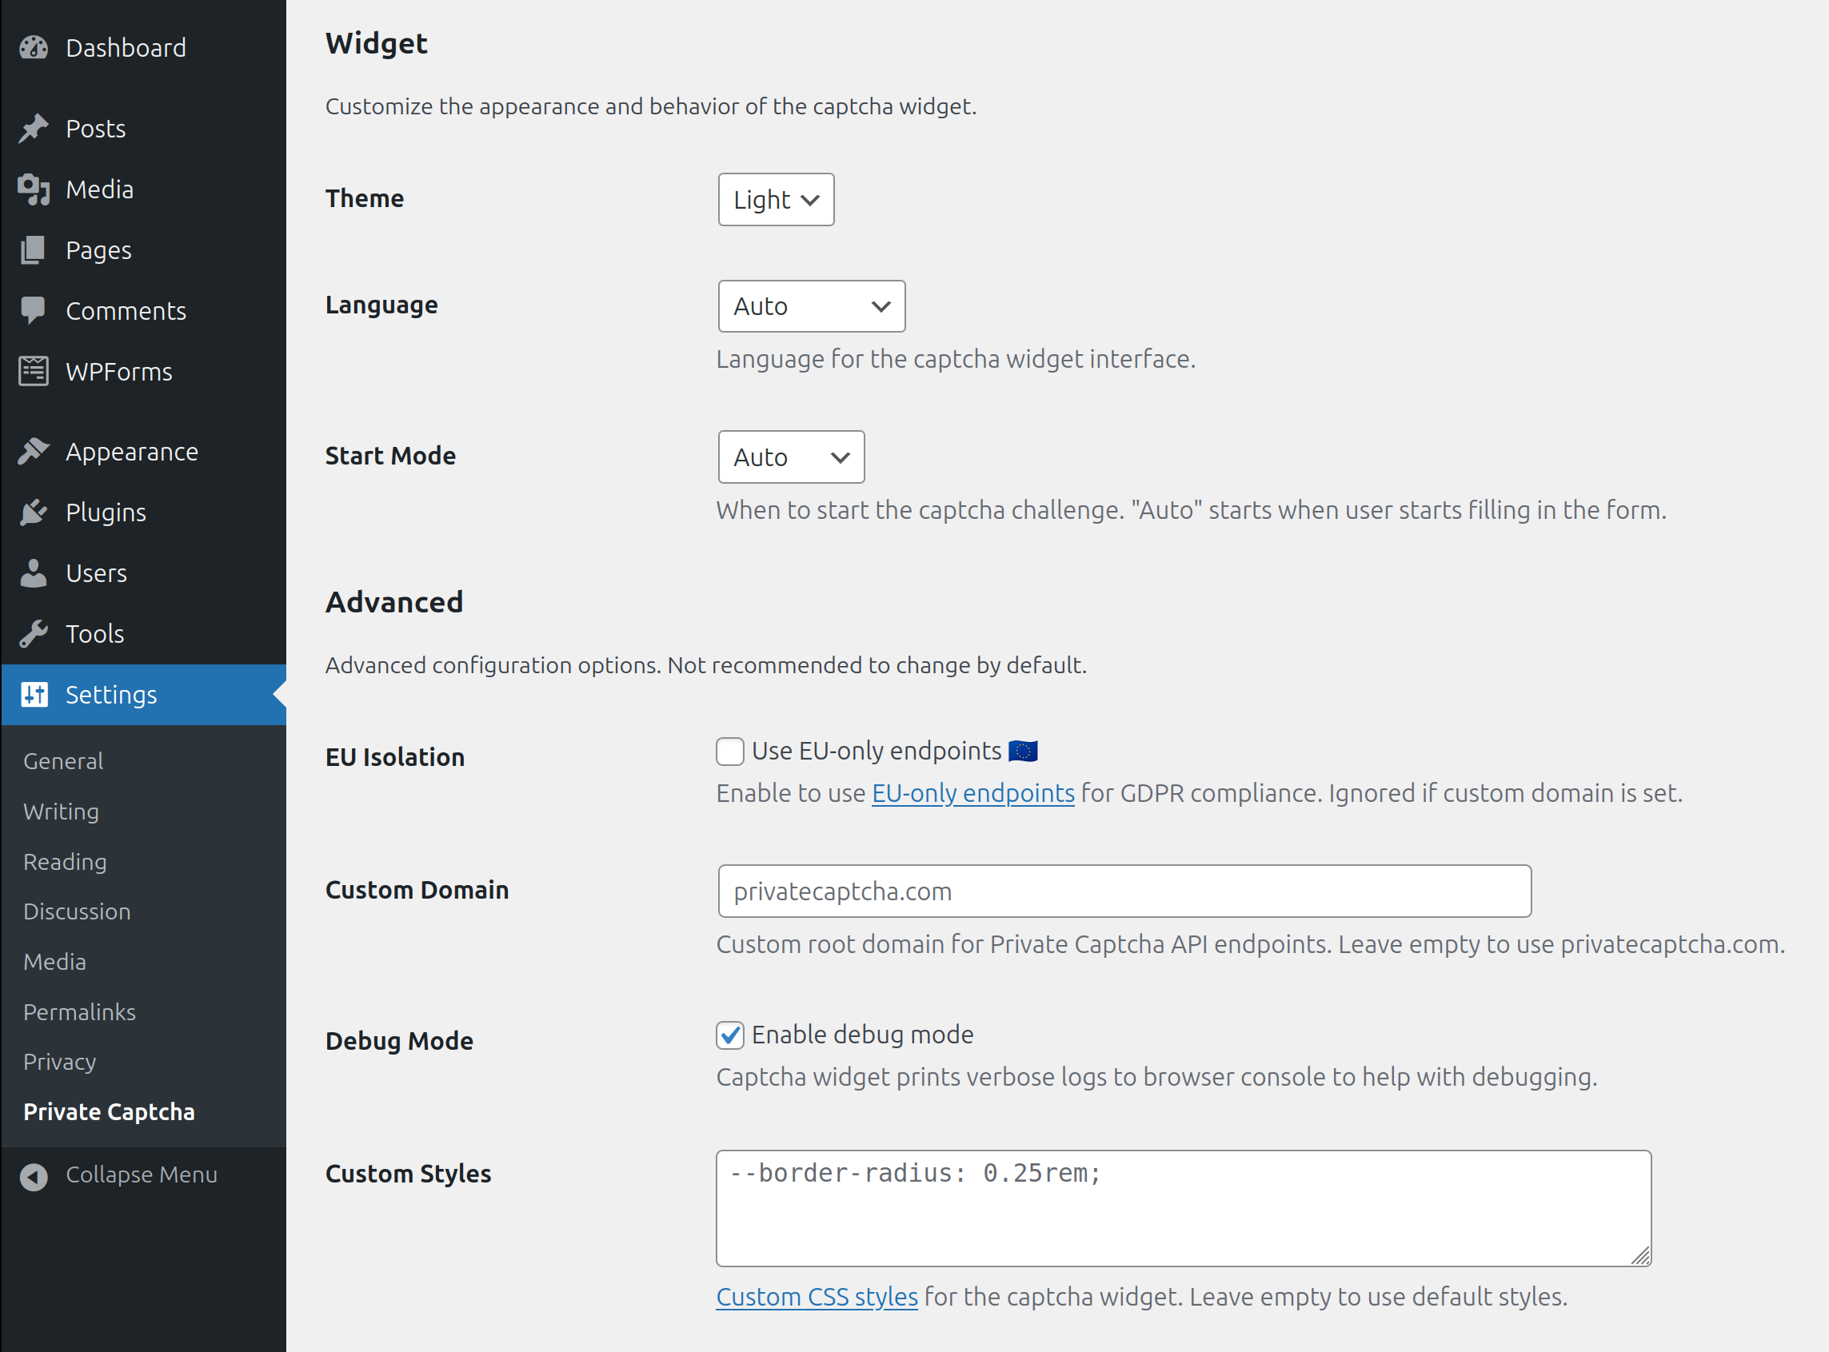The width and height of the screenshot is (1829, 1352).
Task: Open Appearance using the brush icon
Action: (x=34, y=451)
